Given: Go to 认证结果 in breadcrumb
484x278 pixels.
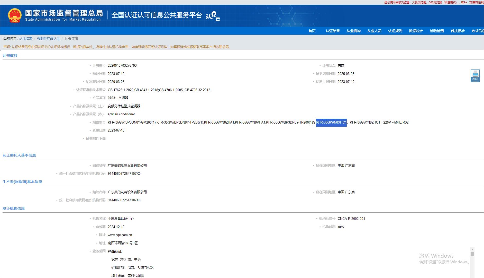Looking at the screenshot, I should pyautogui.click(x=26, y=38).
